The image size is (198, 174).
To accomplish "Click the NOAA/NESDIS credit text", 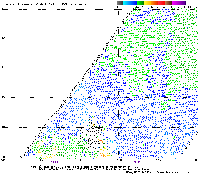I will pyautogui.click(x=158, y=172).
